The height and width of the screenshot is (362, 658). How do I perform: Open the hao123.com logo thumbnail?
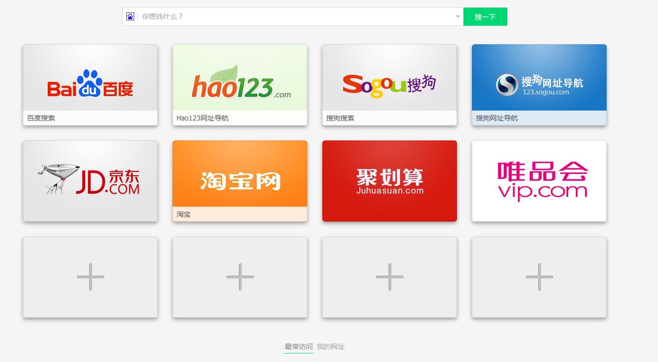coord(240,78)
